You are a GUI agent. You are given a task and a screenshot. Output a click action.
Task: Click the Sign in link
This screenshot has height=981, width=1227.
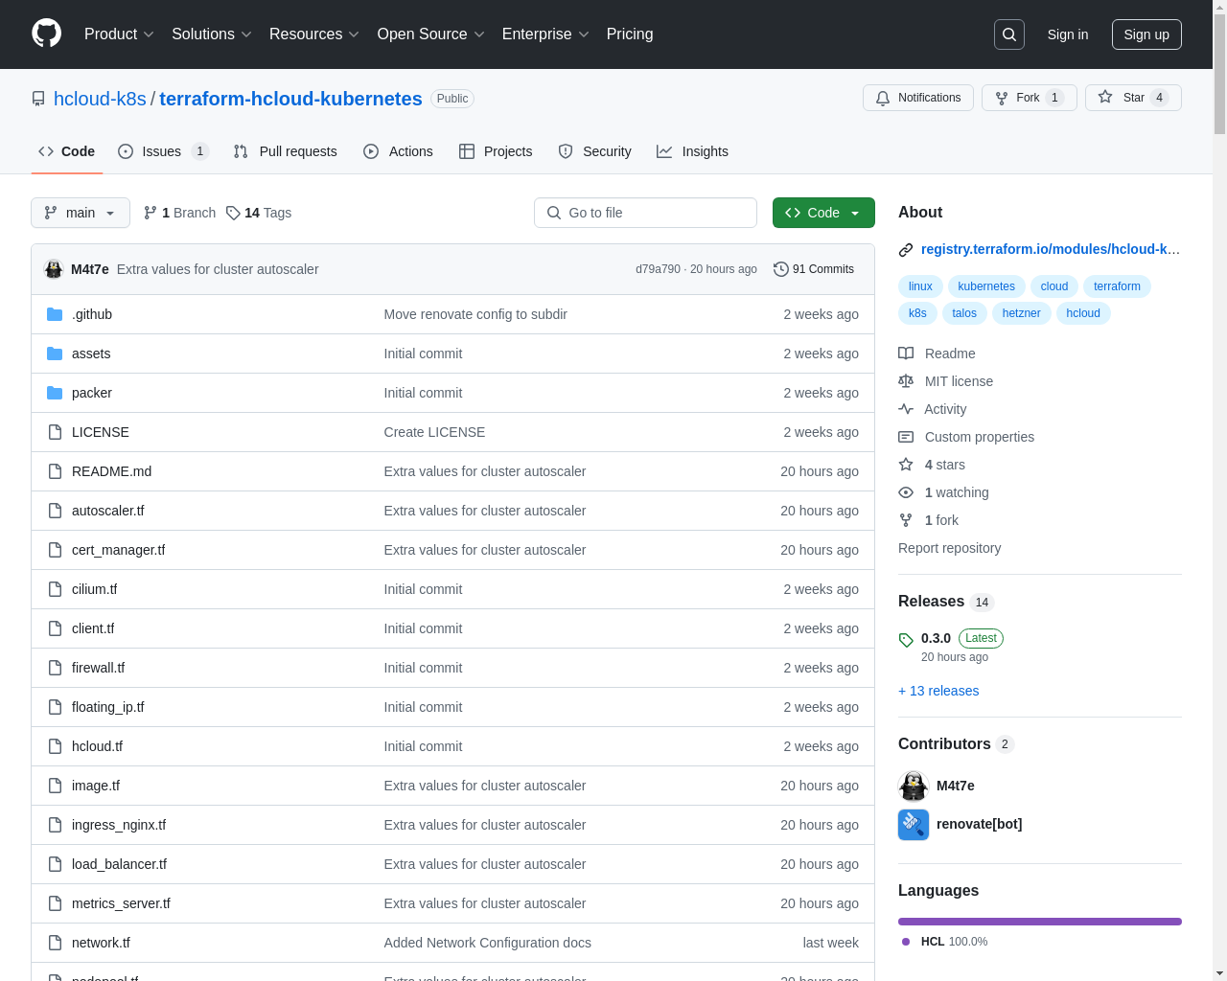(x=1068, y=34)
